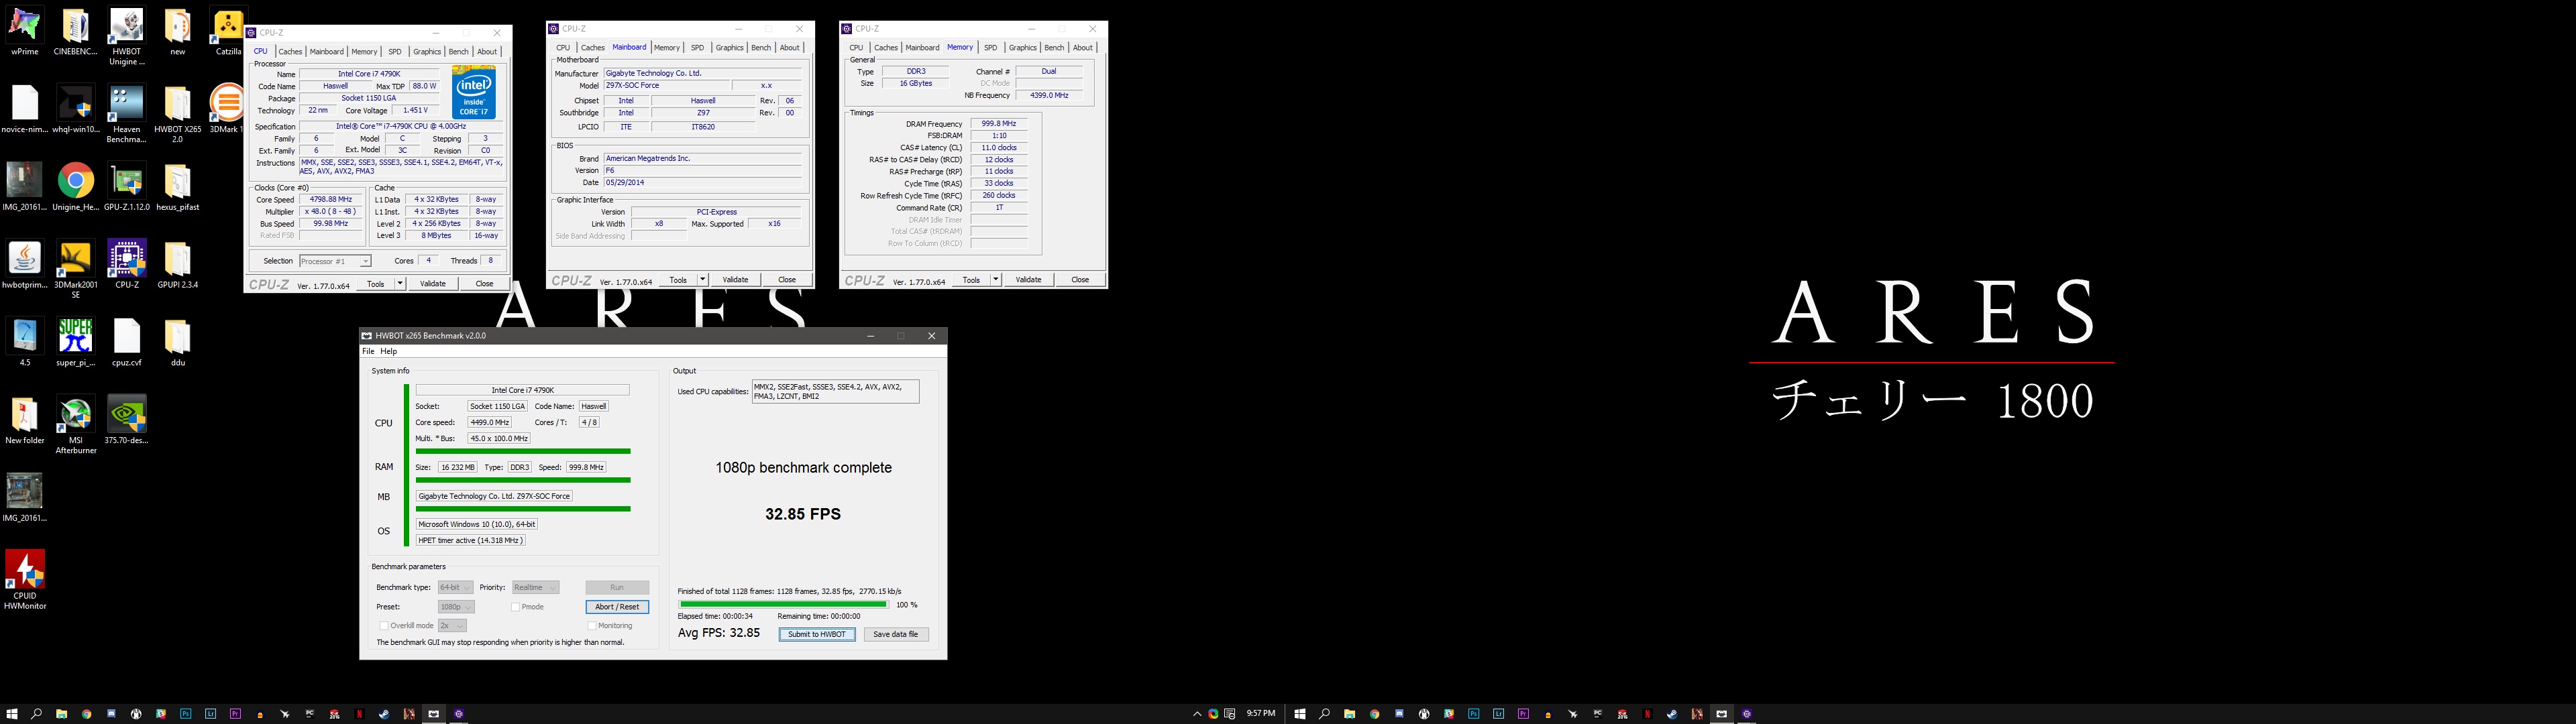This screenshot has height=724, width=2576.
Task: Open the GPU-Z.1.12.0 desktop icon
Action: [127, 187]
